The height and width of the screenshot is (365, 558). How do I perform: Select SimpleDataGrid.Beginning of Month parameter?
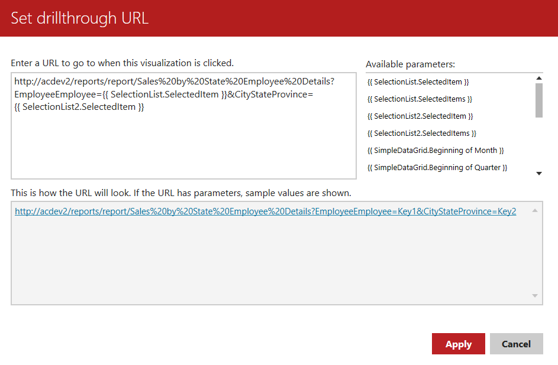(x=436, y=151)
